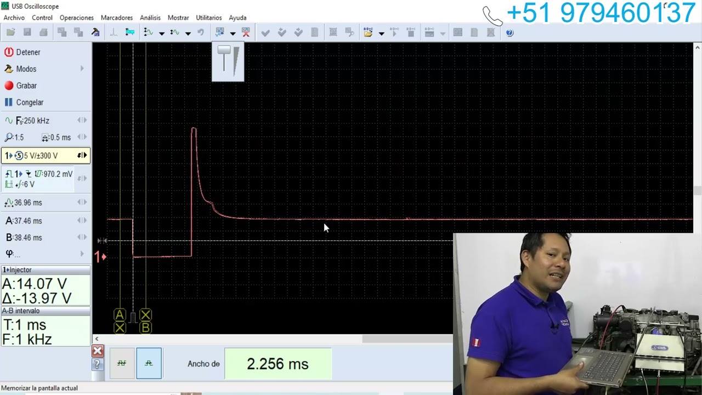Click the Ancho de 2.256 ms value field
702x395 pixels.
(278, 364)
